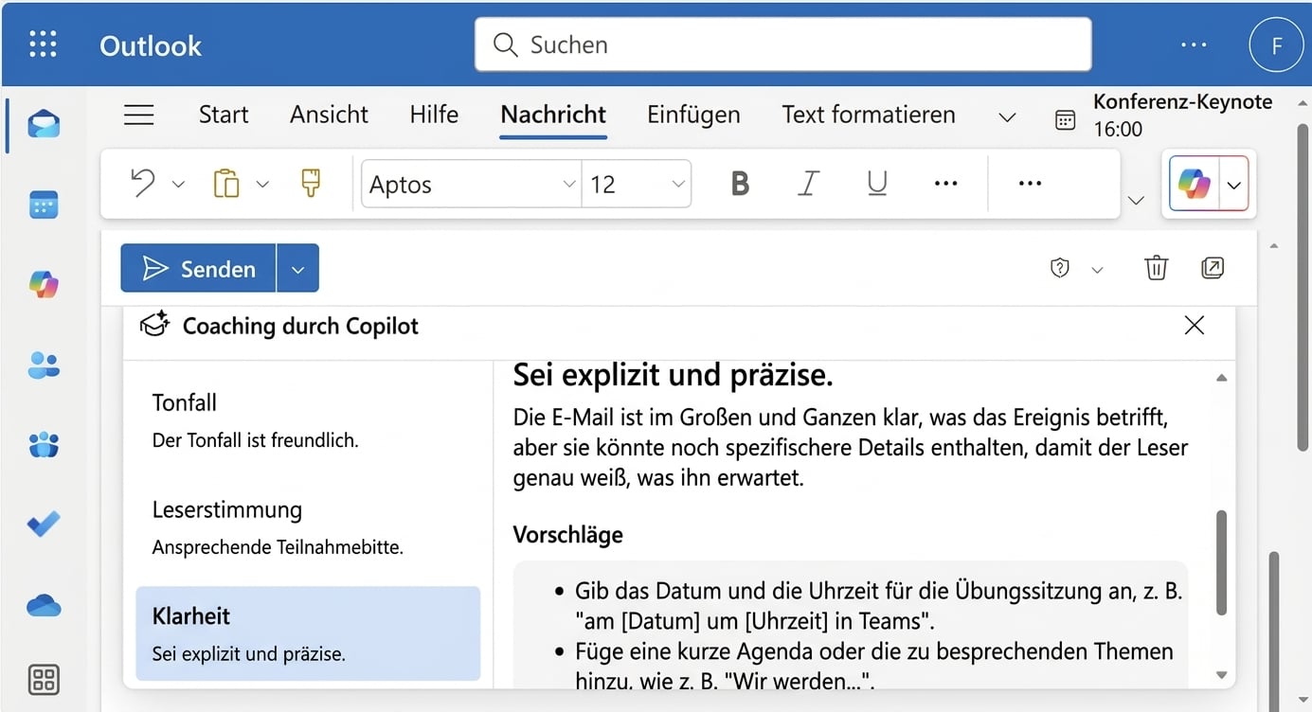Select the Format Painter brush
The width and height of the screenshot is (1312, 712).
click(x=311, y=183)
